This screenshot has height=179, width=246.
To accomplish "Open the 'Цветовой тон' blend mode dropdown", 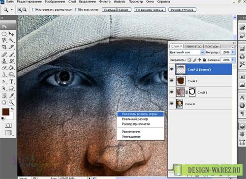I will pyautogui.click(x=187, y=52).
